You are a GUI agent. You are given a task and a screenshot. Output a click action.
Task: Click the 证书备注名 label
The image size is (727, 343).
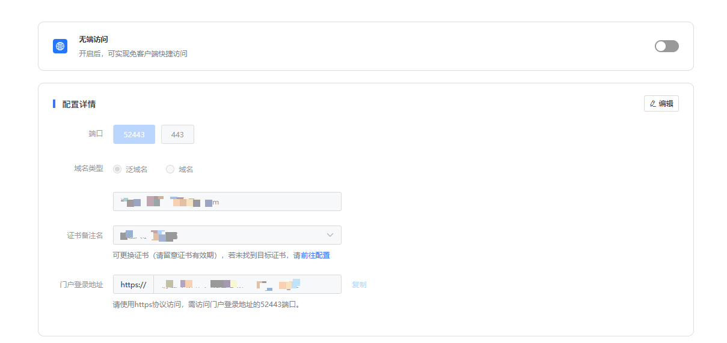tap(85, 235)
